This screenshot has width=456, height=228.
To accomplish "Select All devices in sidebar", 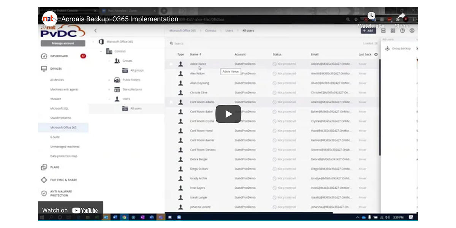I will point(57,80).
